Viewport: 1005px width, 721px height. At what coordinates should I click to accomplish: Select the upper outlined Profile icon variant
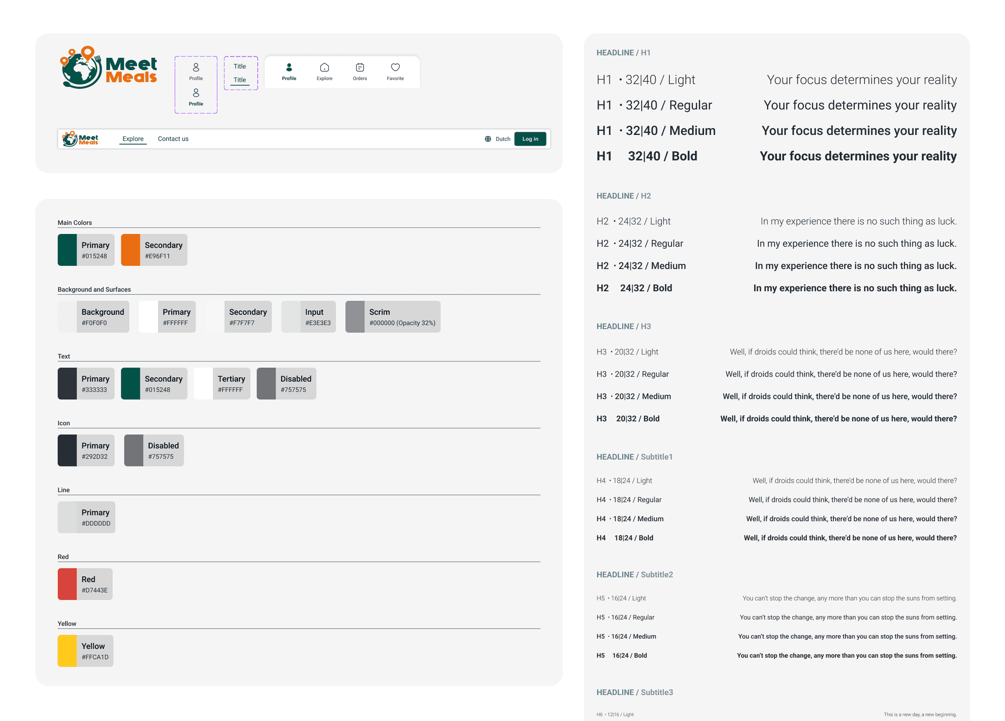[x=196, y=68]
